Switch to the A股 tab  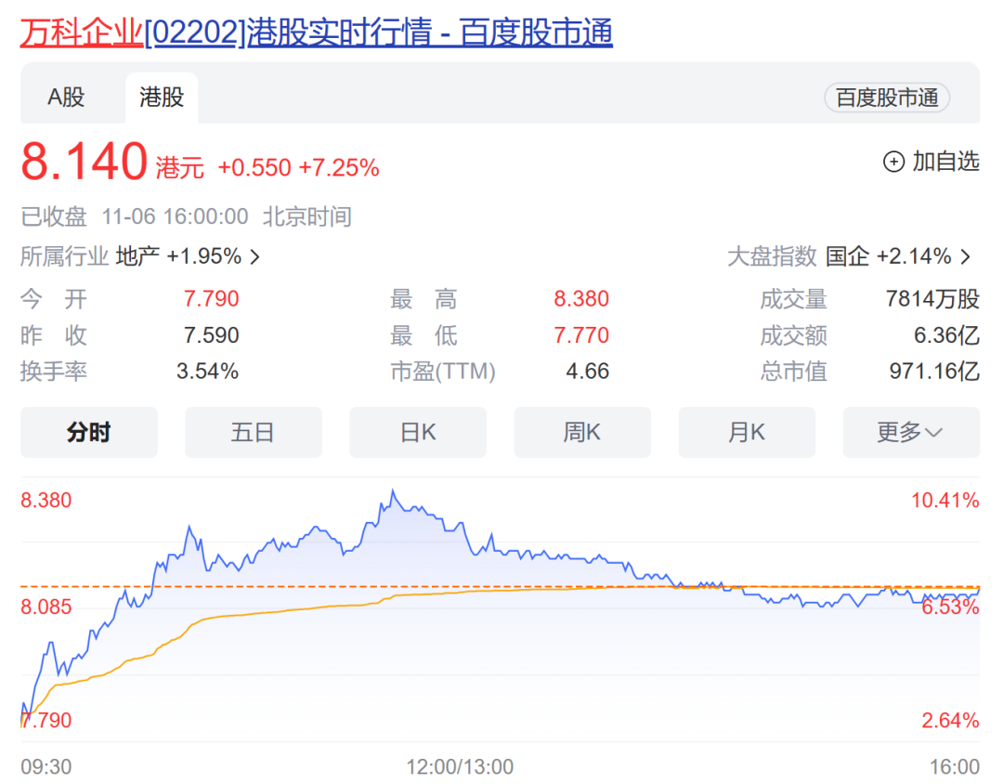[x=66, y=98]
